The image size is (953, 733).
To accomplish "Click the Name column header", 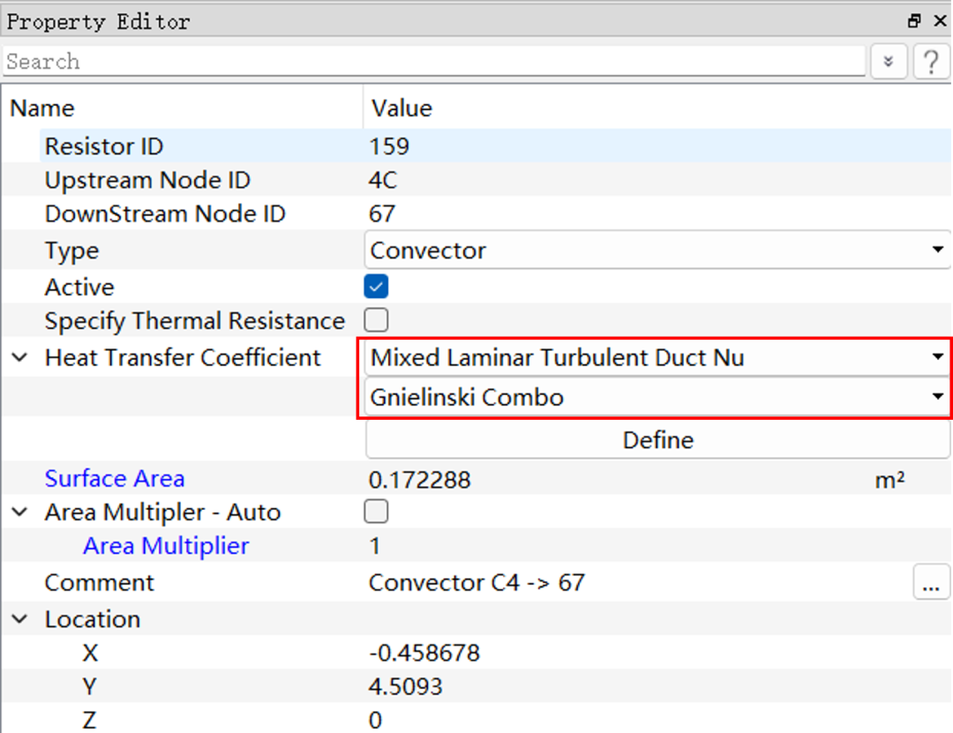I will [x=42, y=108].
